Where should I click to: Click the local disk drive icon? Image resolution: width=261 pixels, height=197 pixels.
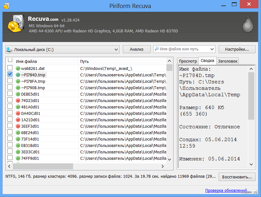pyautogui.click(x=9, y=50)
